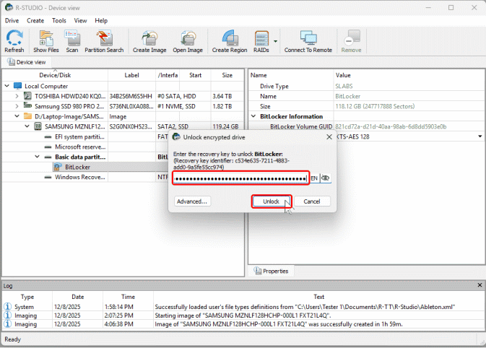Click the BitLocker Volume GUID value
486x348 pixels.
[x=391, y=126]
